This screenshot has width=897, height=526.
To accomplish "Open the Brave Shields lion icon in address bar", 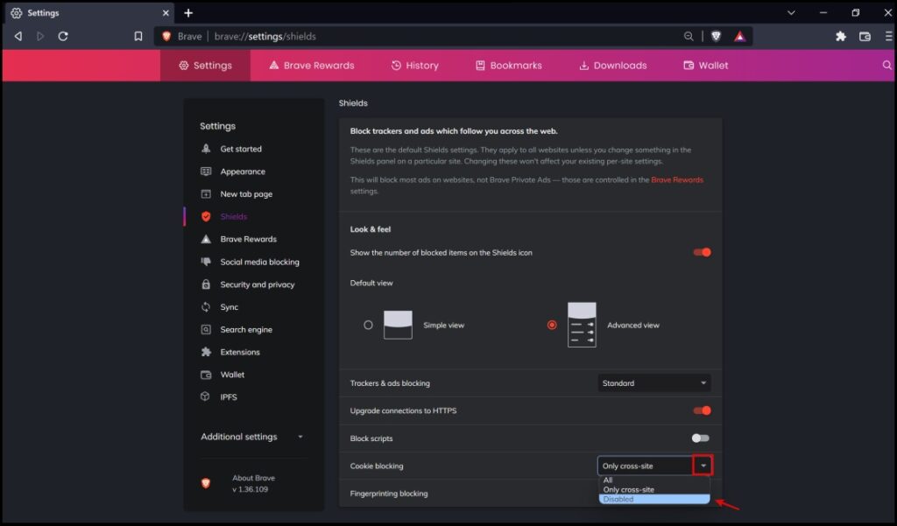I will tap(716, 36).
